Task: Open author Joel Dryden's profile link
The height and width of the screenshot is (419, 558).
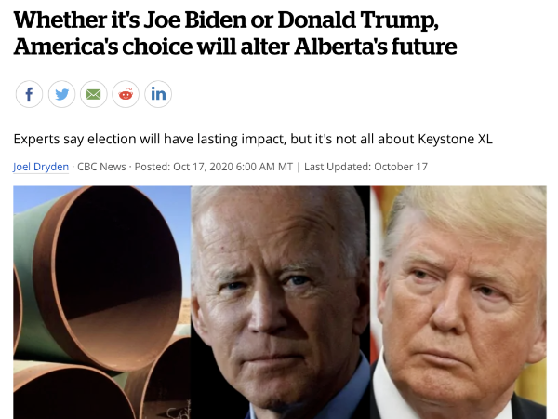Action: [41, 167]
